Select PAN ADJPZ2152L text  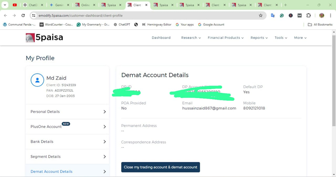[x=60, y=90]
